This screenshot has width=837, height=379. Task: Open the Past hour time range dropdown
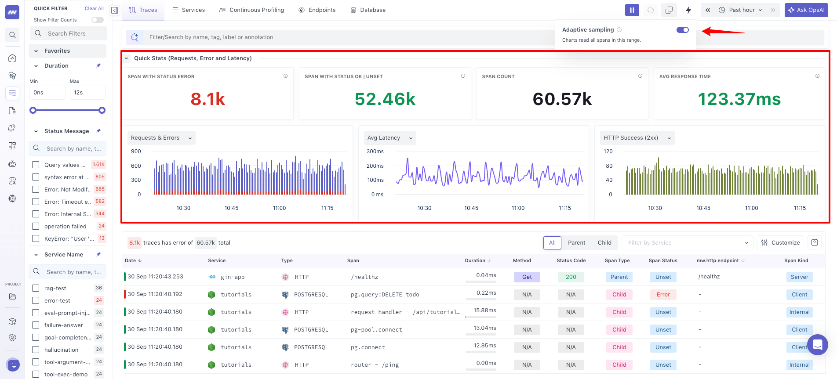740,10
